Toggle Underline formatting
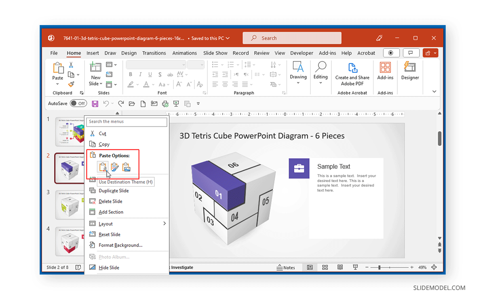This screenshot has width=485, height=300. pos(150,75)
